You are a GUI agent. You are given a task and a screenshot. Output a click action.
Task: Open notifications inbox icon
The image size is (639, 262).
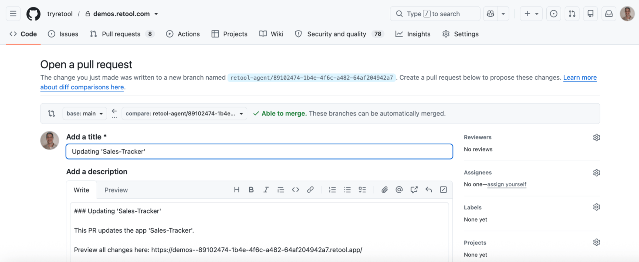tap(609, 14)
